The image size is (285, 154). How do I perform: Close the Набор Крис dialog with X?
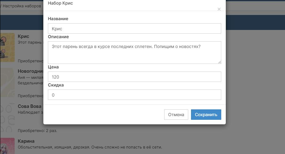point(219,9)
